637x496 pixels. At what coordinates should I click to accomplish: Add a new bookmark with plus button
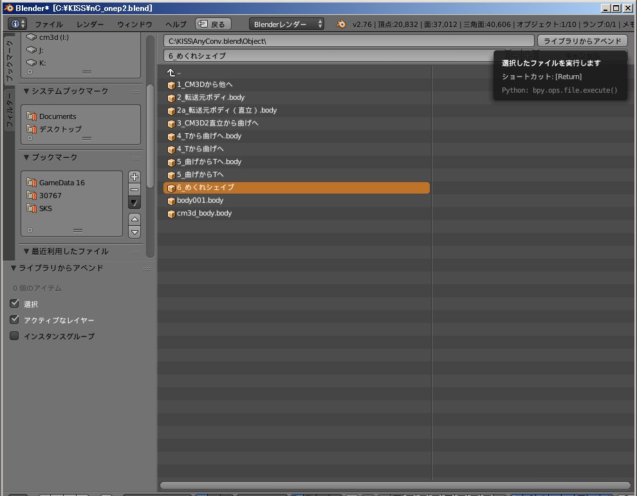click(134, 177)
